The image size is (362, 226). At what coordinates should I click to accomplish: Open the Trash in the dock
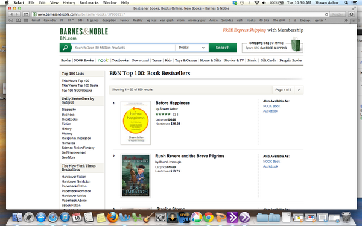click(346, 217)
